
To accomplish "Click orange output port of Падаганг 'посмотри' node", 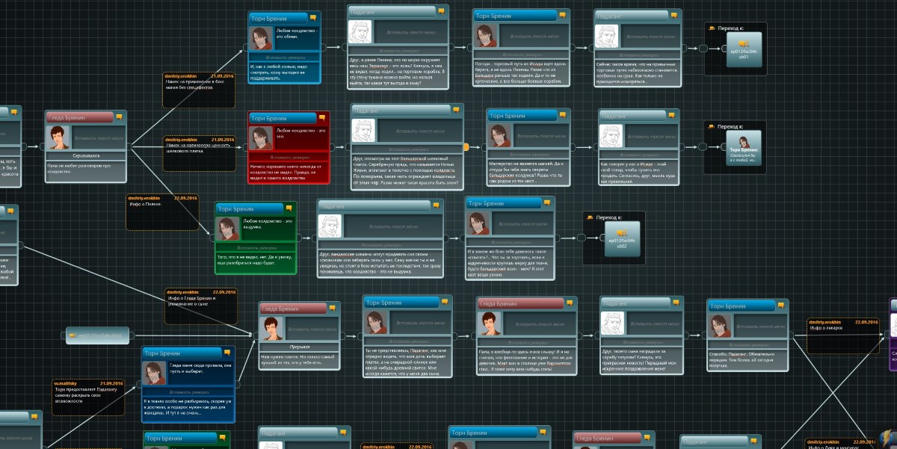I will (466, 146).
